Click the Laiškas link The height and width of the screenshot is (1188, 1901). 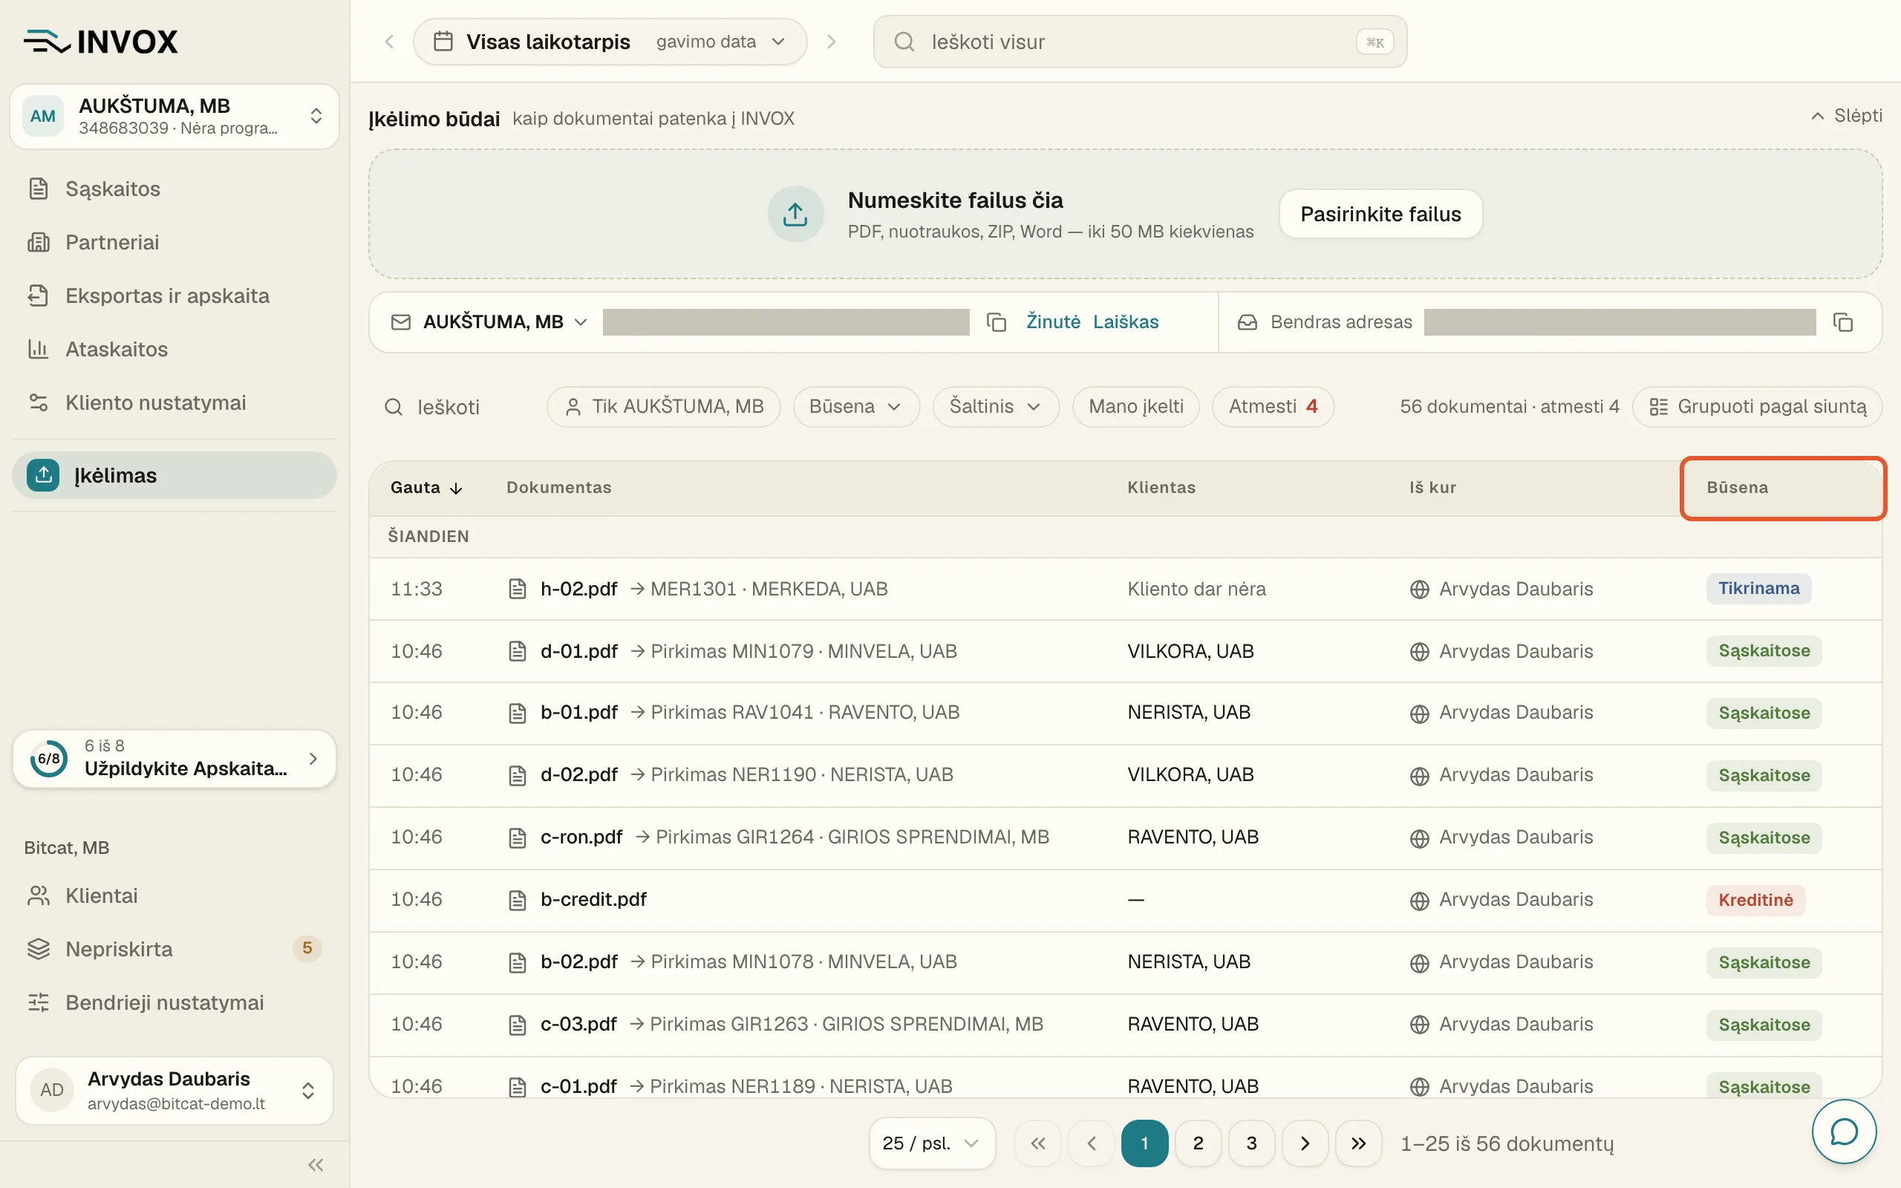click(x=1125, y=322)
